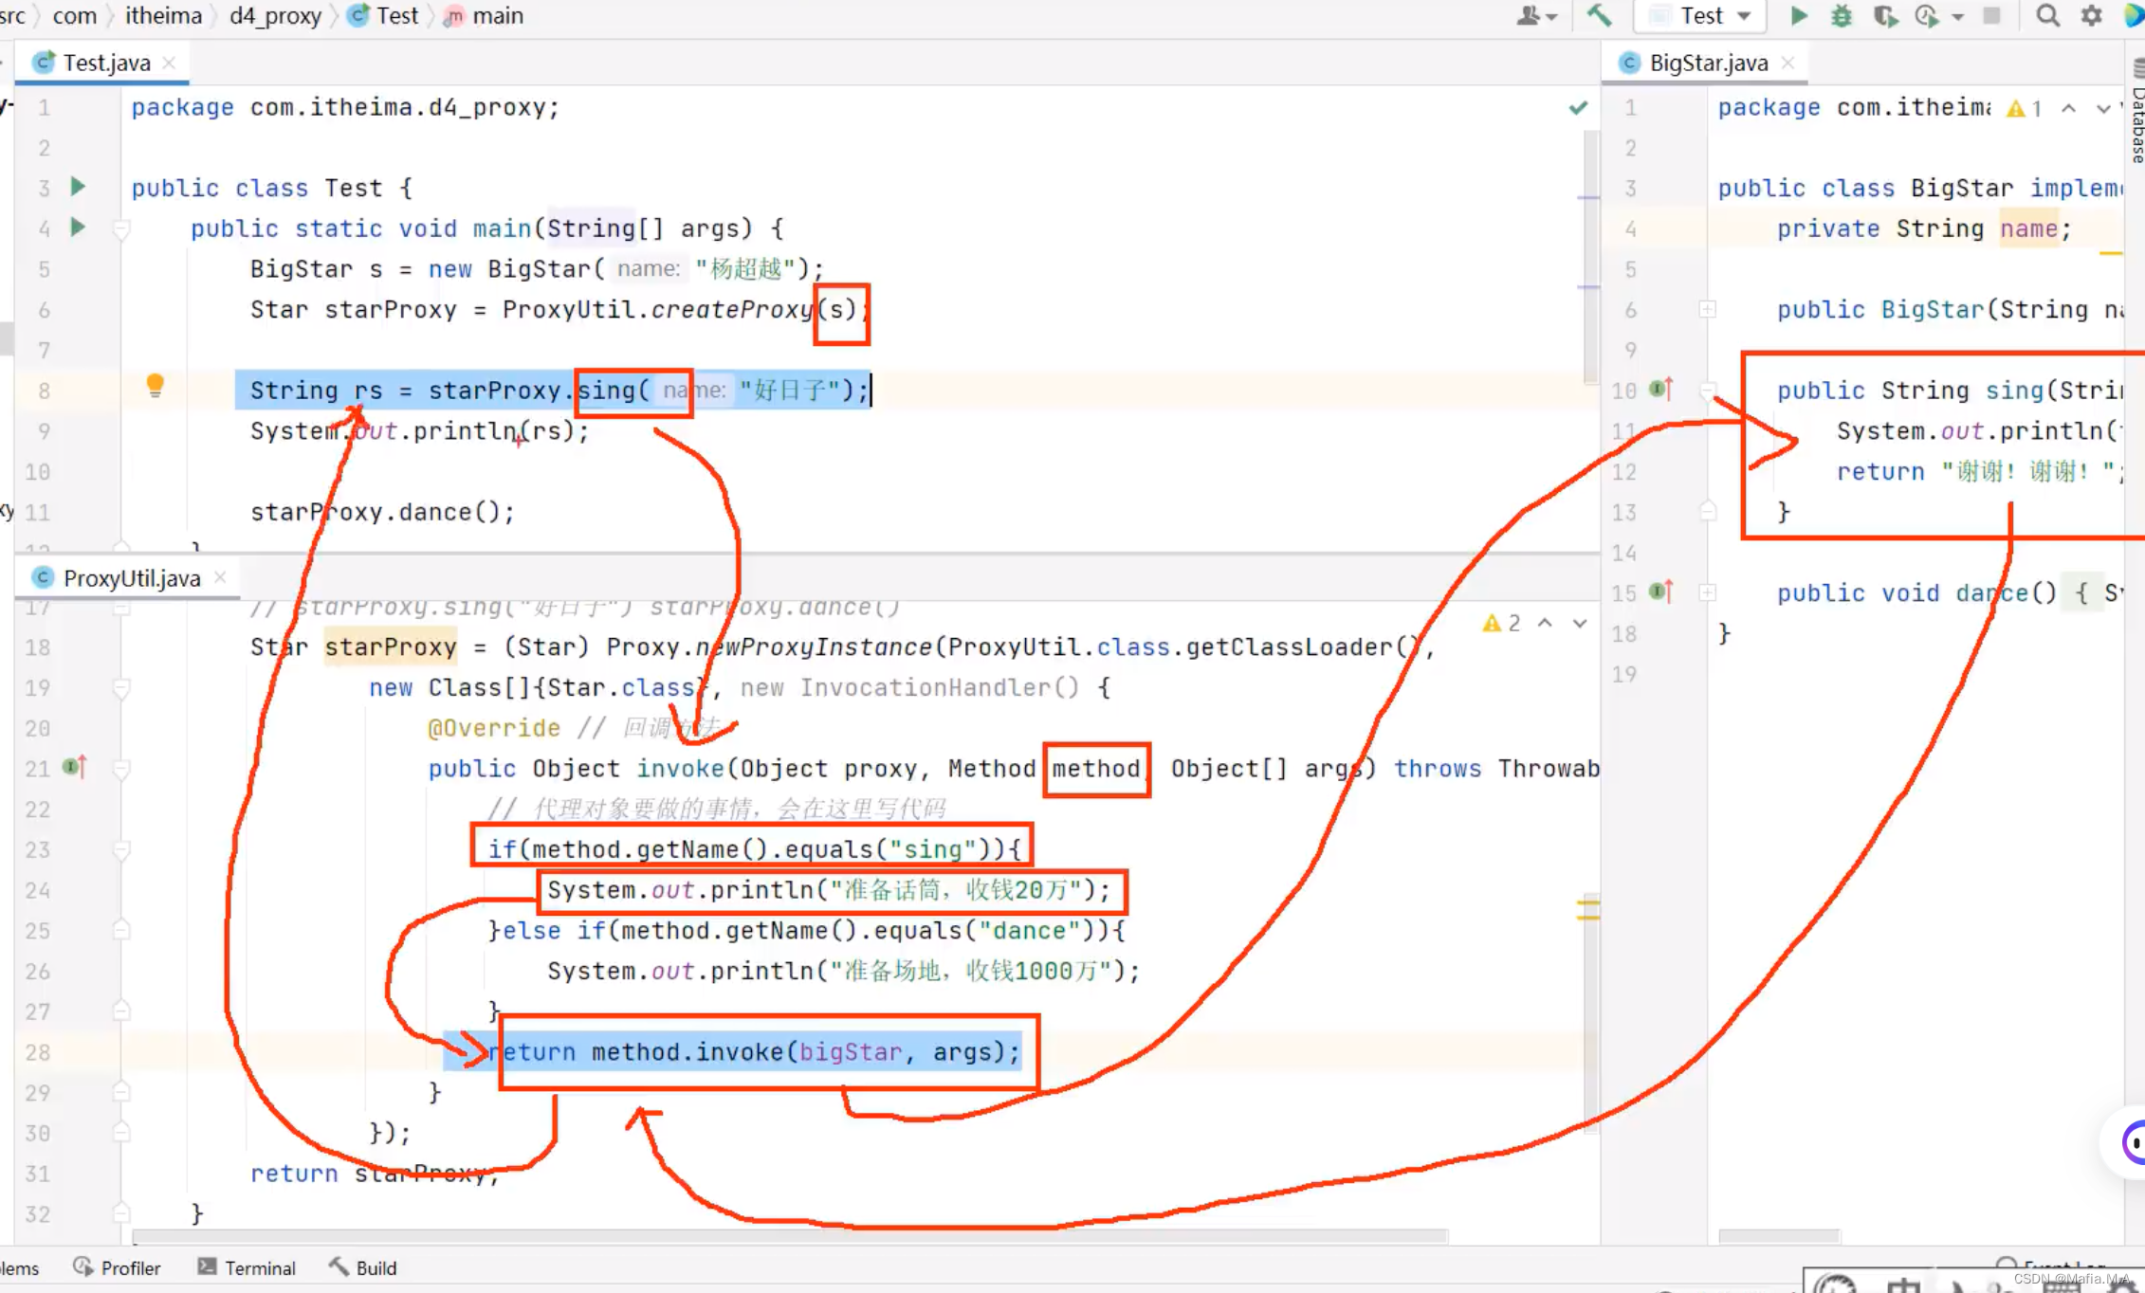Click newProxyInstance call in ProxyUtil.java
Viewport: 2145px width, 1293px height.
click(816, 647)
